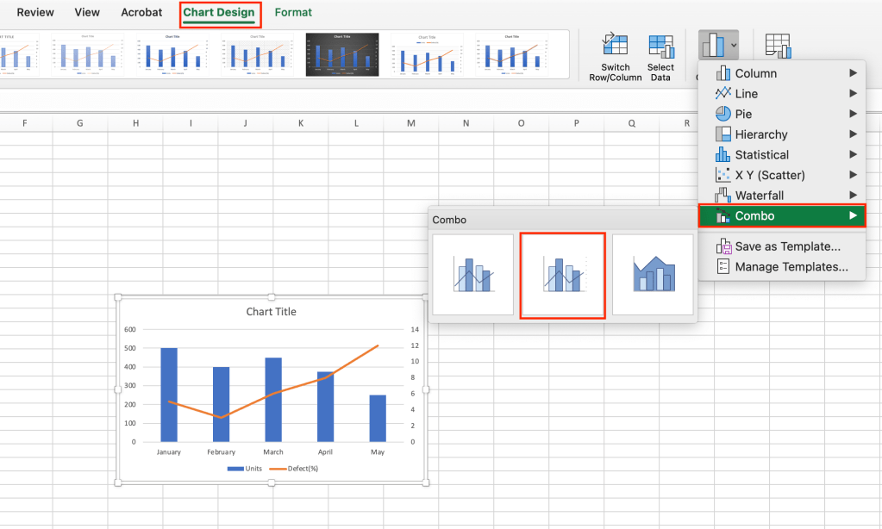Click the Waterfall chart icon

pos(722,195)
